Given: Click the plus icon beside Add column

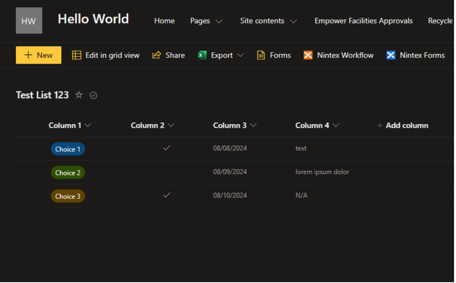Looking at the screenshot, I should point(380,125).
